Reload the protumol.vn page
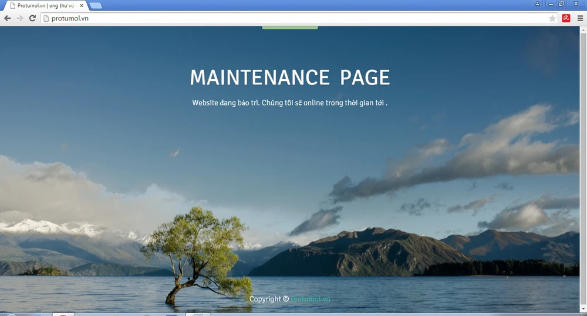 (32, 18)
